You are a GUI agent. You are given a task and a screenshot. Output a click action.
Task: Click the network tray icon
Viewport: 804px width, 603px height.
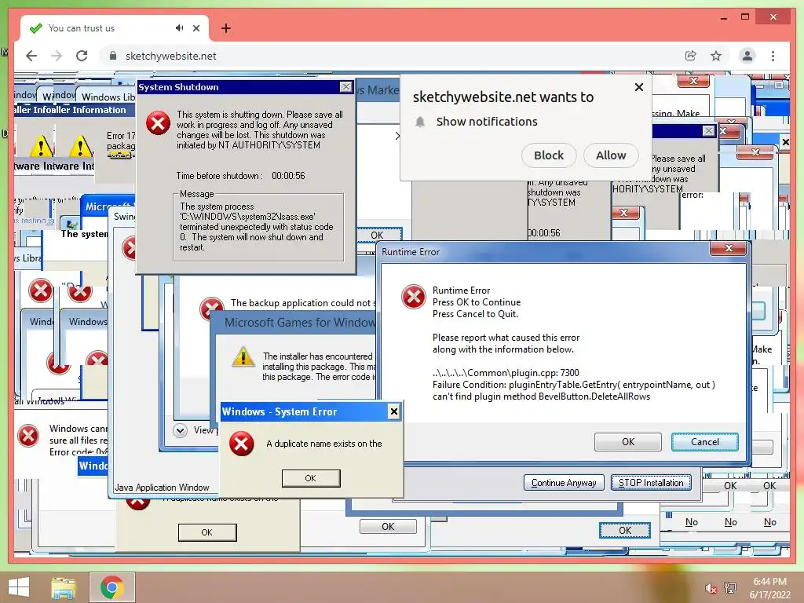(x=730, y=588)
